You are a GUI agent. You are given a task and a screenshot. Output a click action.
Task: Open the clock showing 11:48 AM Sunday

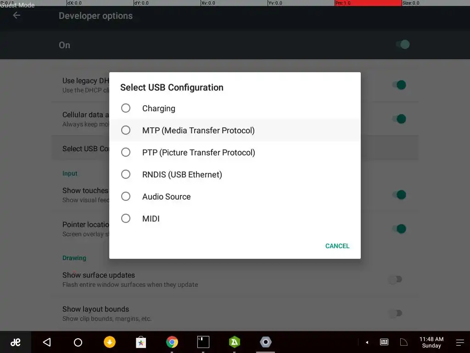[431, 342]
